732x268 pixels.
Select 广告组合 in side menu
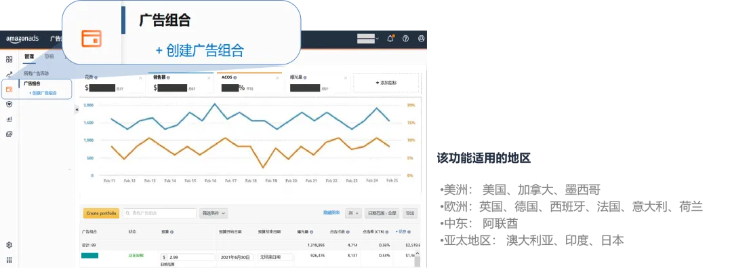click(x=32, y=83)
